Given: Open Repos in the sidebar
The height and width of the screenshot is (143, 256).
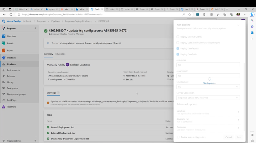Looking at the screenshot, I should (10, 51).
